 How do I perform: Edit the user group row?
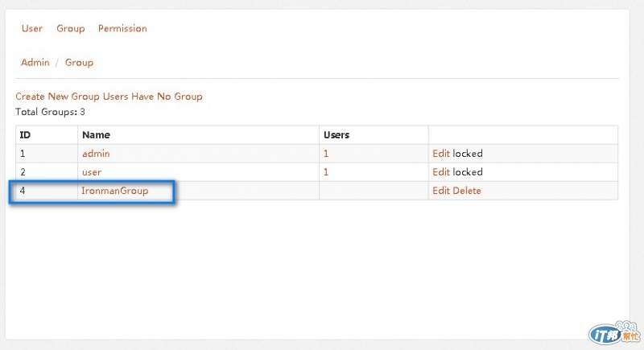pyautogui.click(x=441, y=172)
